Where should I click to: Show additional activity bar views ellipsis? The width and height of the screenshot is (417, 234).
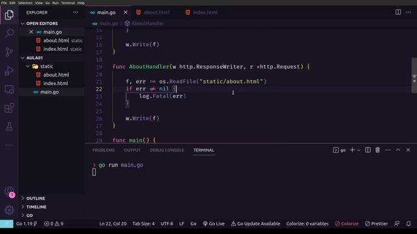[9, 145]
